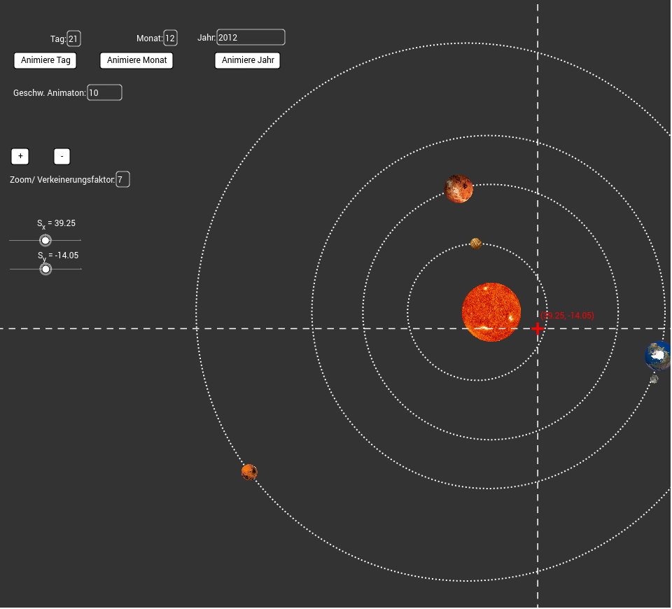Edit the Zoom/Verkeinerungsfaktor value field
Viewport: 672px width, 609px height.
(x=122, y=180)
